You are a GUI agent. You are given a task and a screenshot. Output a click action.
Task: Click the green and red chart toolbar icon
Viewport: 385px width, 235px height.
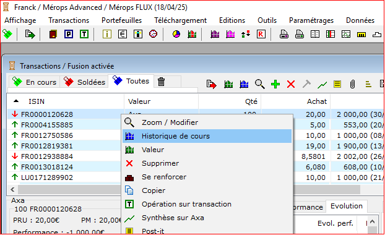[x=192, y=34]
